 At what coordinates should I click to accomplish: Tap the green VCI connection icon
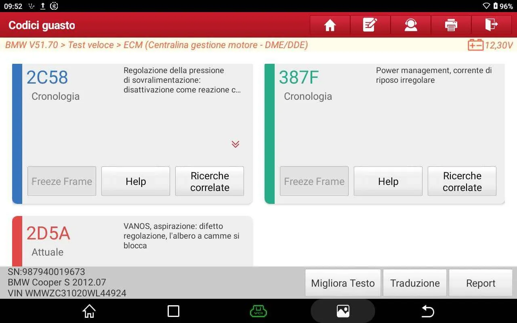coord(258,311)
